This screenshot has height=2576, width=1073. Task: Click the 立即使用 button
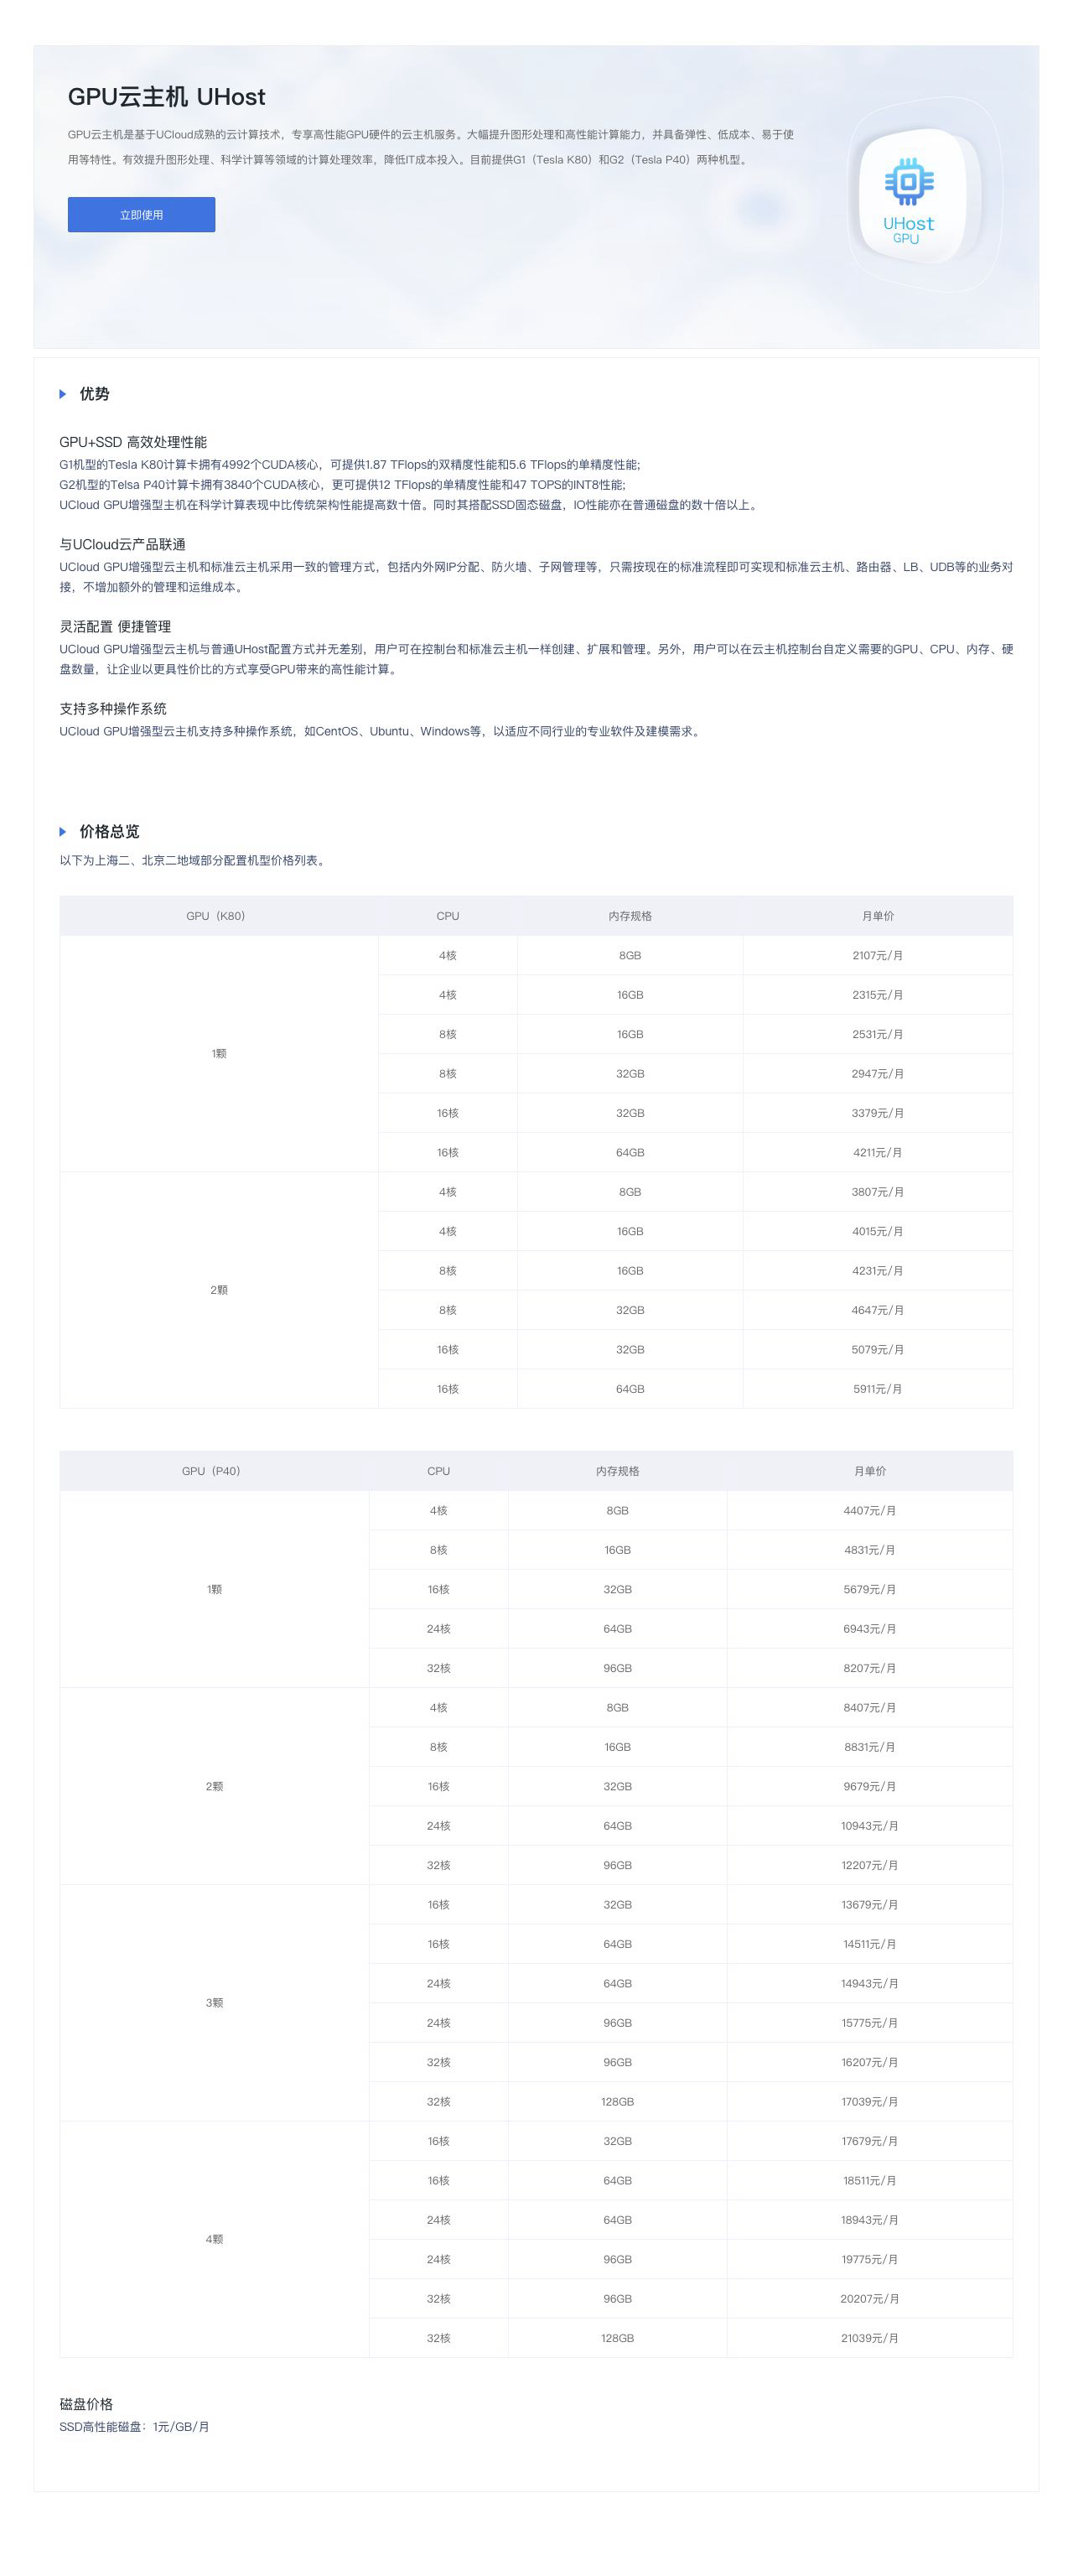pyautogui.click(x=141, y=215)
